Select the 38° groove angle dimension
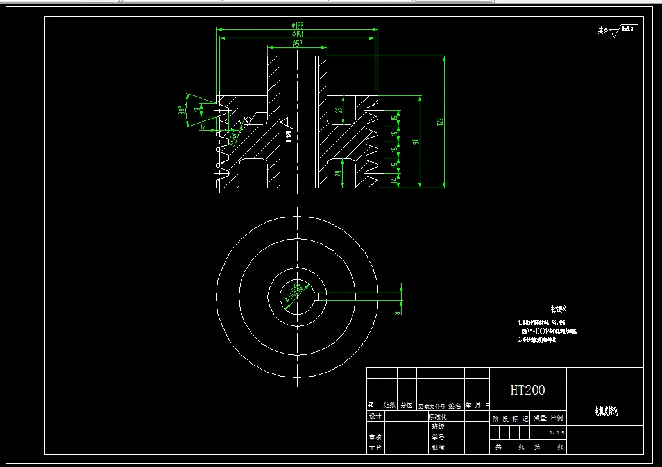The width and height of the screenshot is (662, 467). tap(182, 110)
